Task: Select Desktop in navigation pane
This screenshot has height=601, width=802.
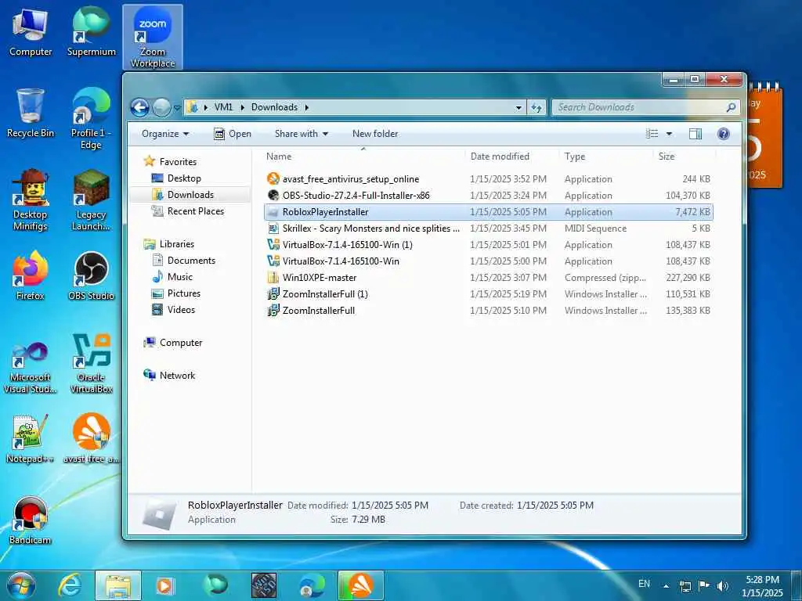Action: pyautogui.click(x=184, y=178)
